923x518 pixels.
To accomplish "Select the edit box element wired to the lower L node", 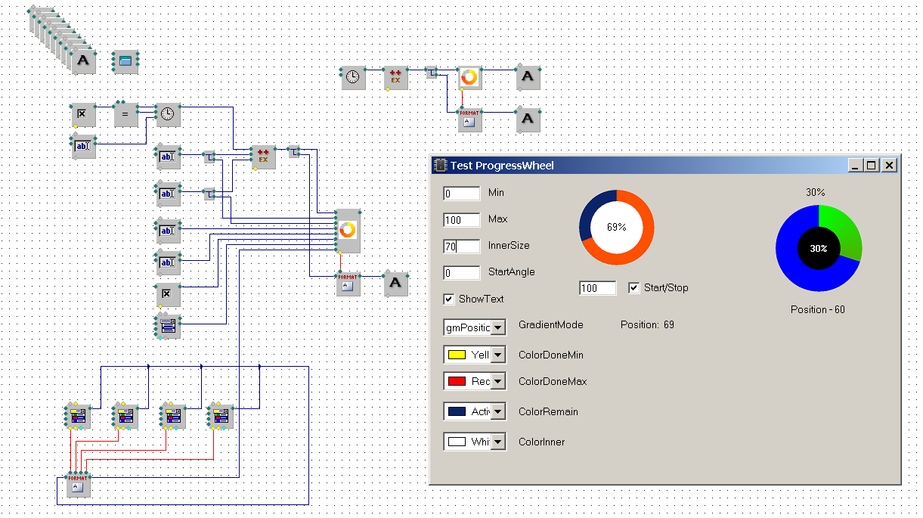I will click(x=168, y=194).
